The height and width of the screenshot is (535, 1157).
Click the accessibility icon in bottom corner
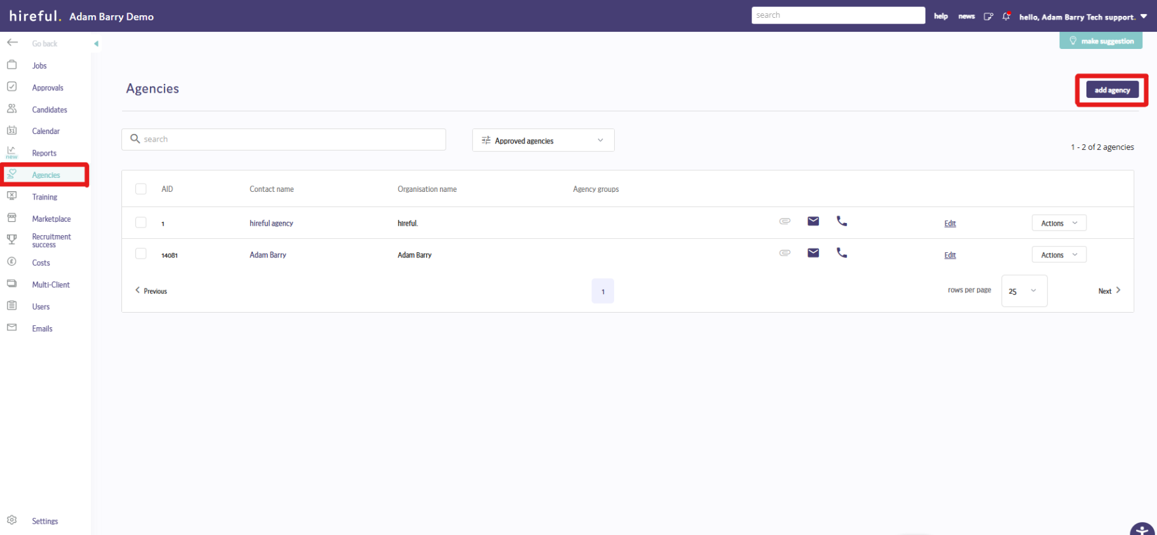pyautogui.click(x=1142, y=529)
